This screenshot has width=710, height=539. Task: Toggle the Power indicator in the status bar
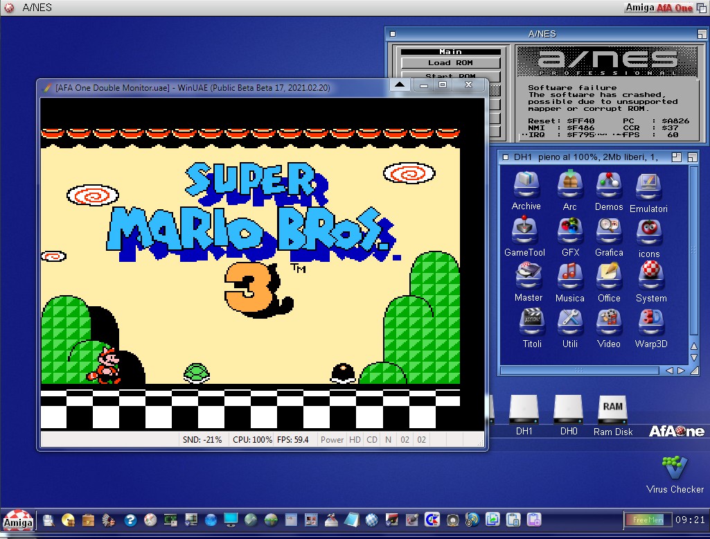pos(332,440)
